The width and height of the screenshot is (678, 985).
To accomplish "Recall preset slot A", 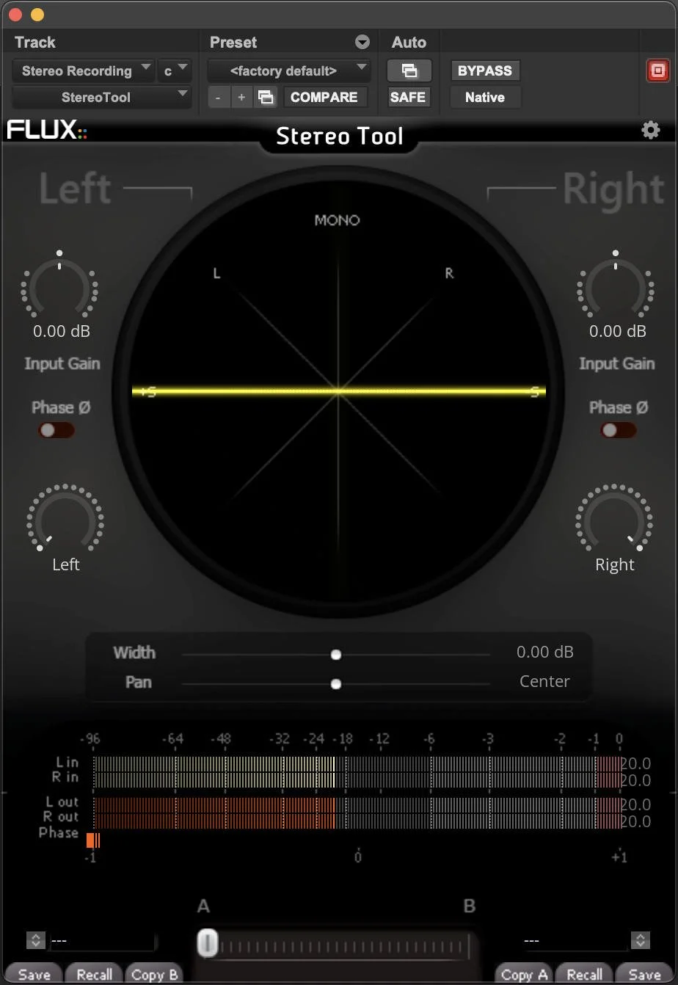I will coord(95,974).
